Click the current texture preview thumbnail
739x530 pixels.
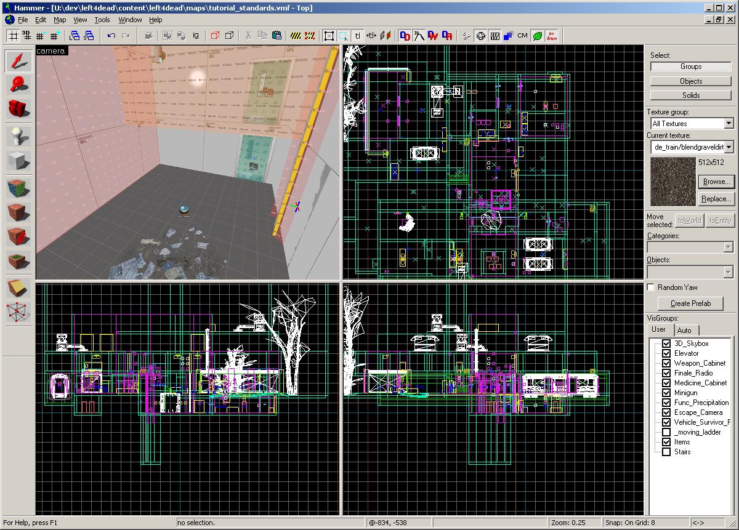(672, 182)
